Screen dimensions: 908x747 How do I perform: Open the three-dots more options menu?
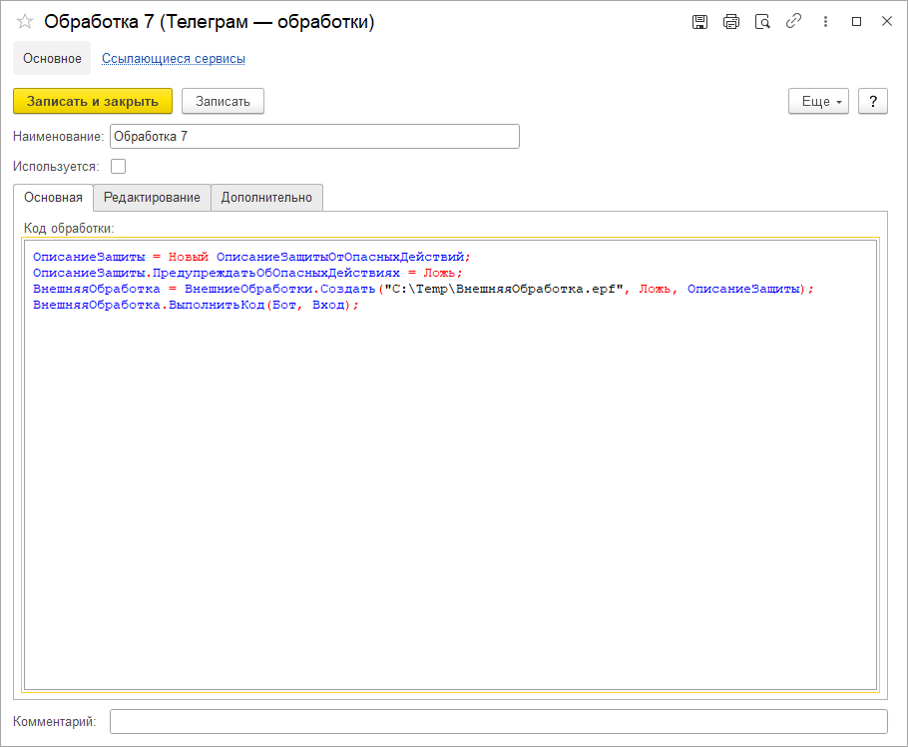click(x=826, y=21)
